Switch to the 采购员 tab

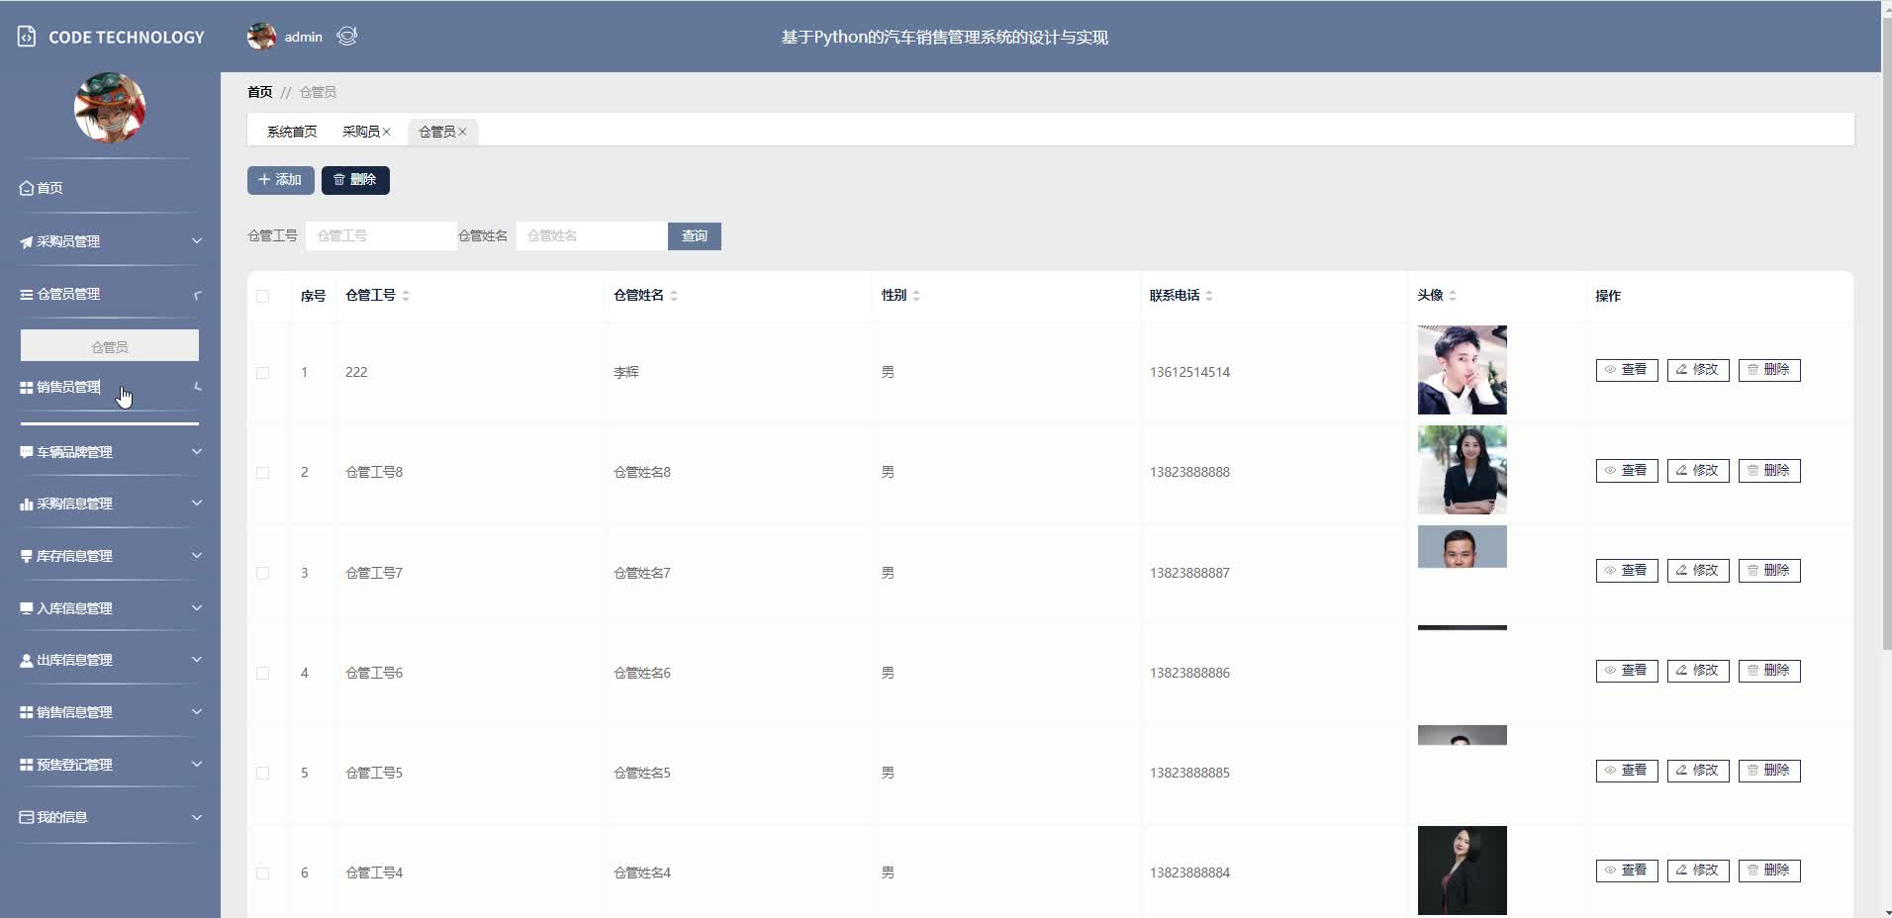(x=361, y=132)
